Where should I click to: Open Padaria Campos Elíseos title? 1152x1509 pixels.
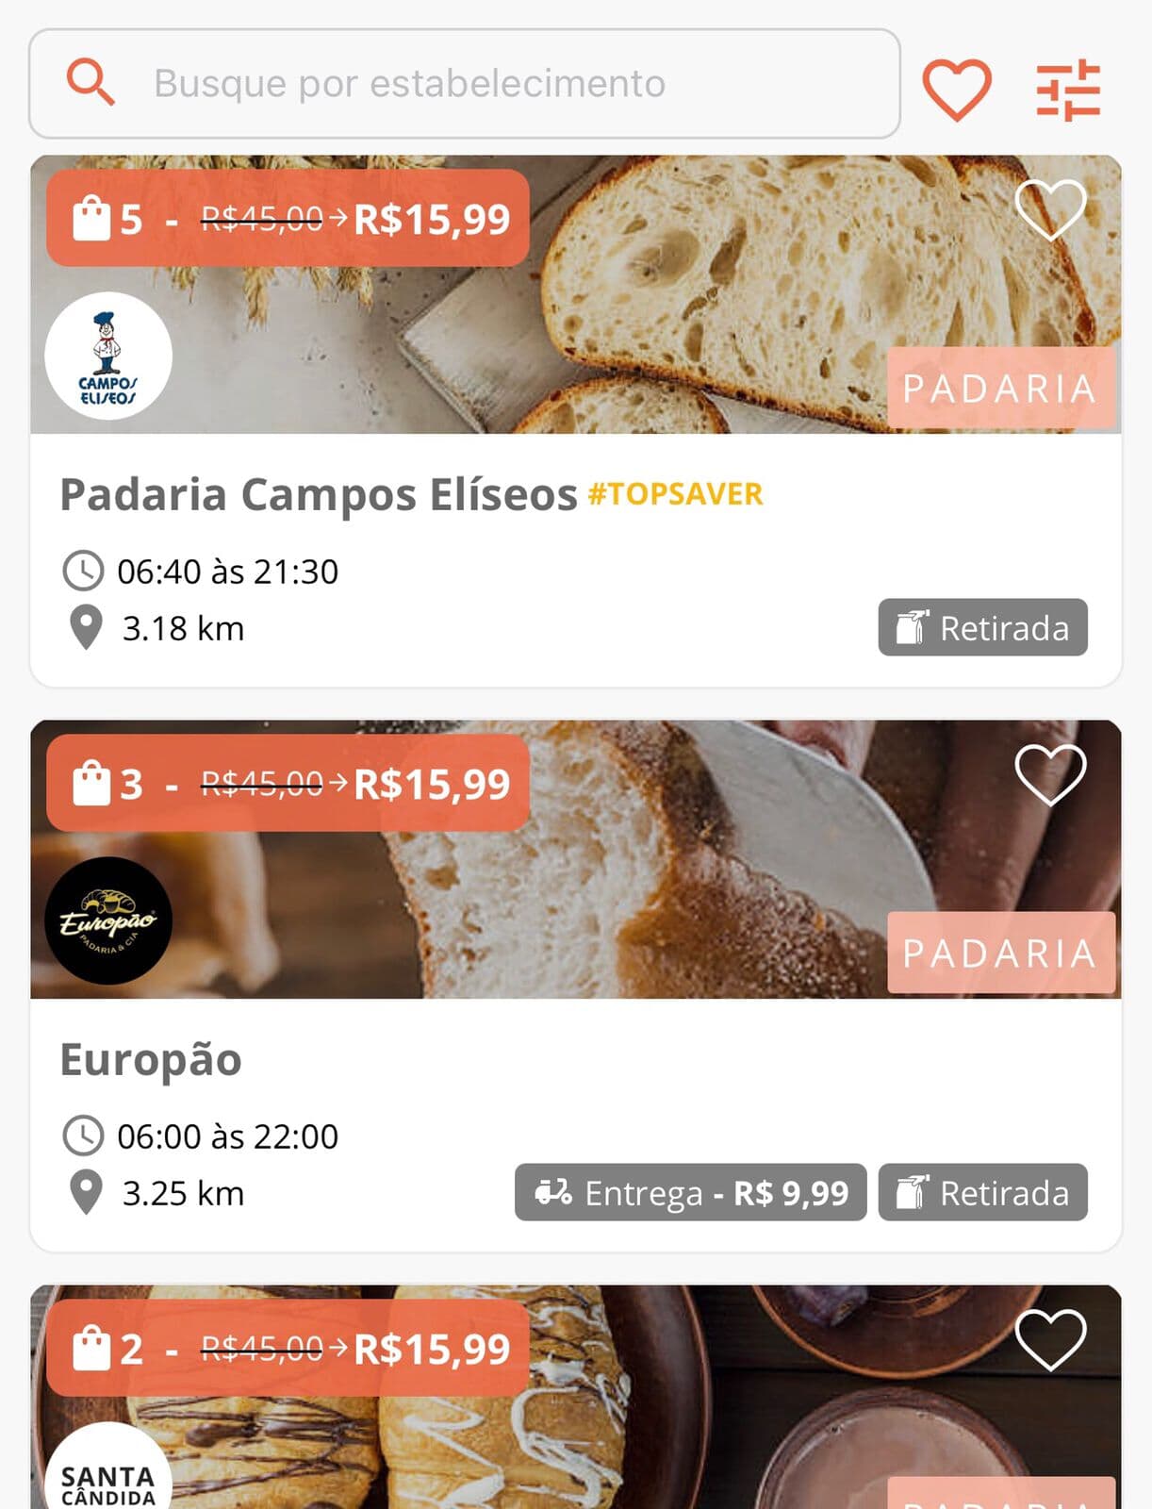319,494
